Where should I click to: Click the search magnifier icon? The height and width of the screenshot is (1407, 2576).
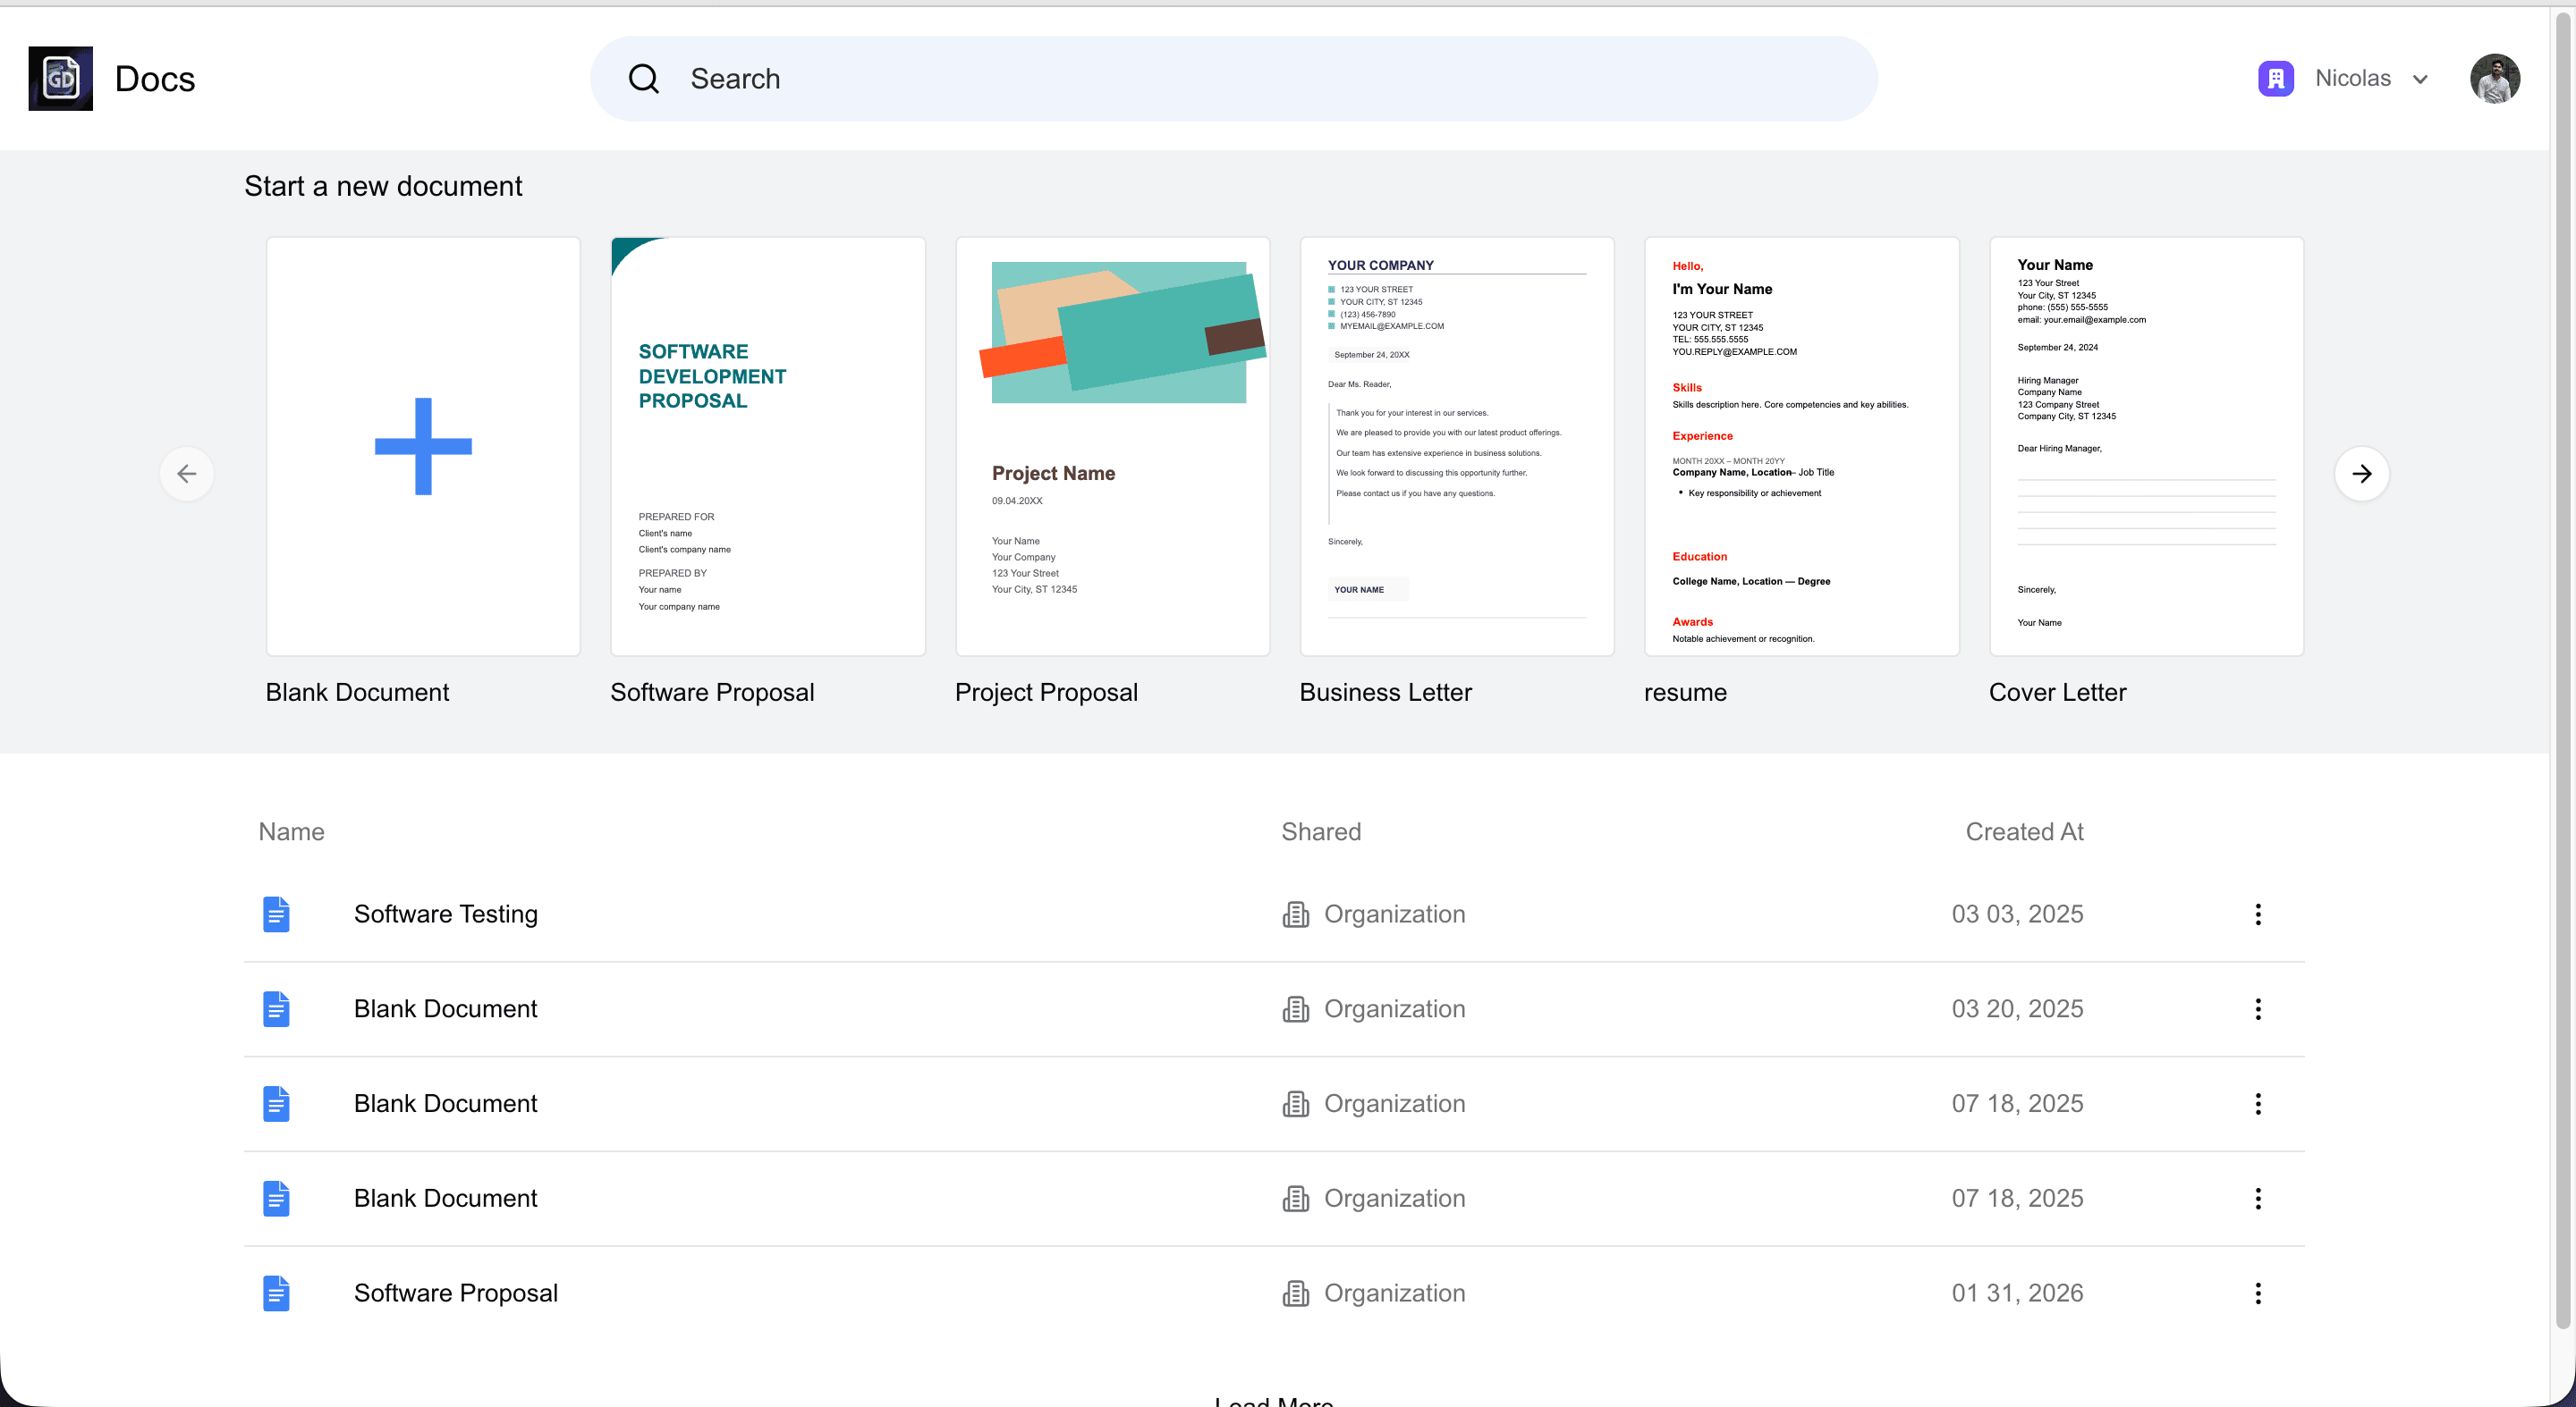pyautogui.click(x=643, y=79)
